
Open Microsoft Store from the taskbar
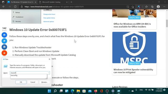point(84,91)
